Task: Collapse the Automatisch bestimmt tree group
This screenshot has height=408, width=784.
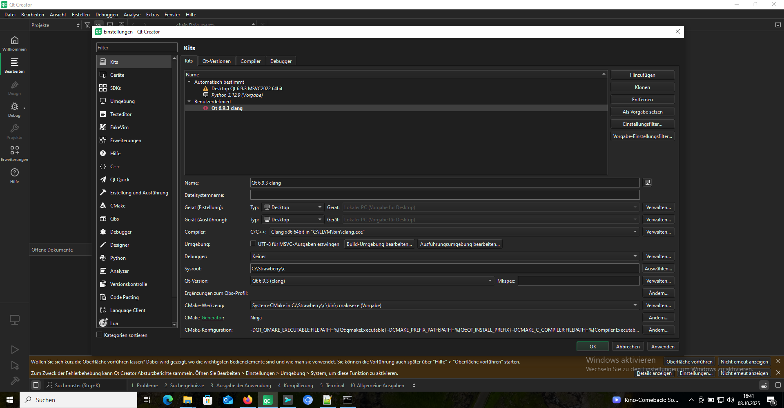Action: (x=189, y=82)
